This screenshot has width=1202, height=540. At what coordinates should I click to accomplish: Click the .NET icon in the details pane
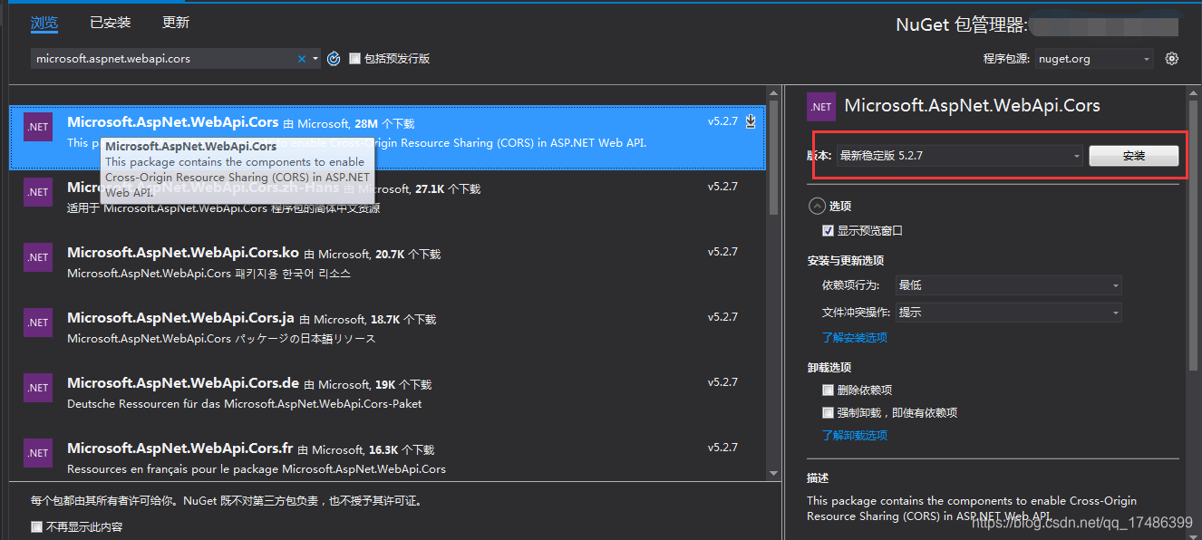821,106
